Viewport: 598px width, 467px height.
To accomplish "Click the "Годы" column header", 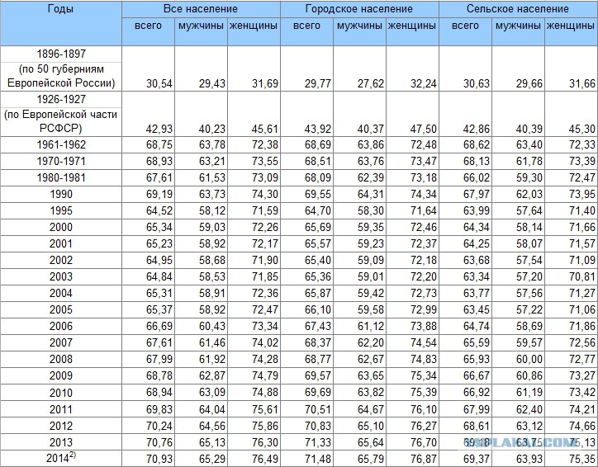I will 61,9.
